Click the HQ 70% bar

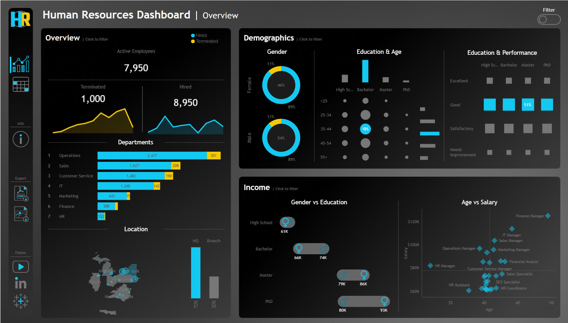[195, 272]
